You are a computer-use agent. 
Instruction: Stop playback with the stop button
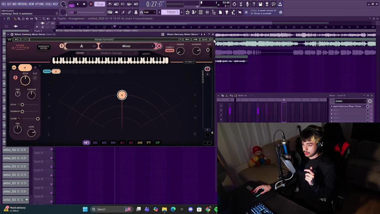click(84, 4)
